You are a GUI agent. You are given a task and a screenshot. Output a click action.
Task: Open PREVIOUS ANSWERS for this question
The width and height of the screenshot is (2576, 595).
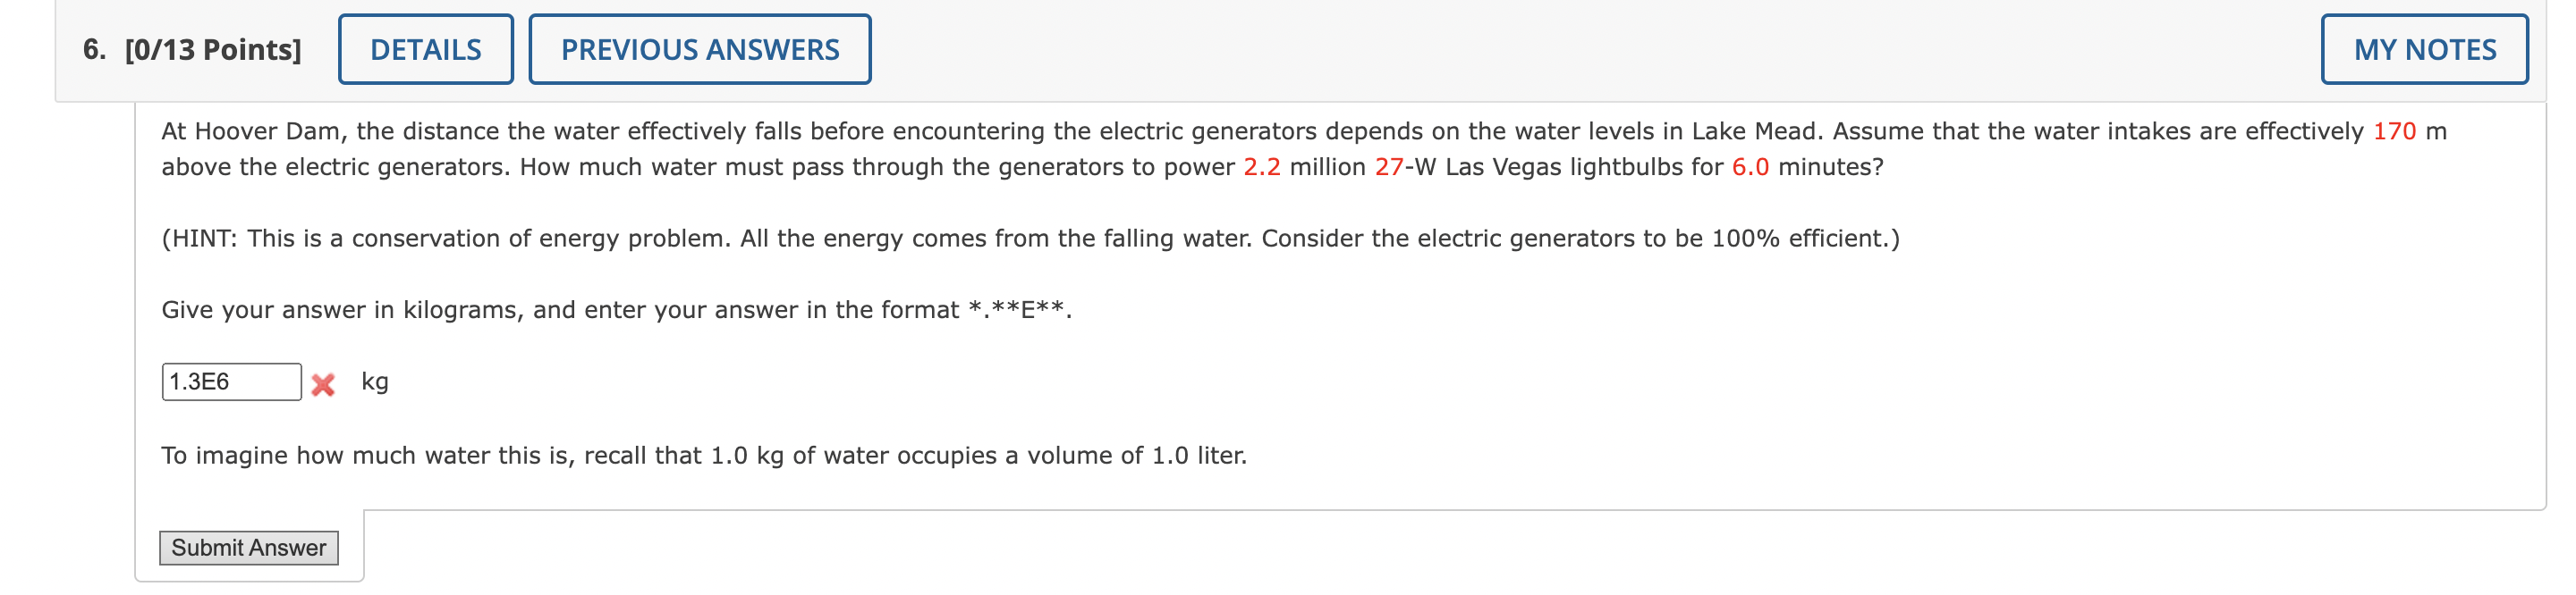pyautogui.click(x=700, y=48)
